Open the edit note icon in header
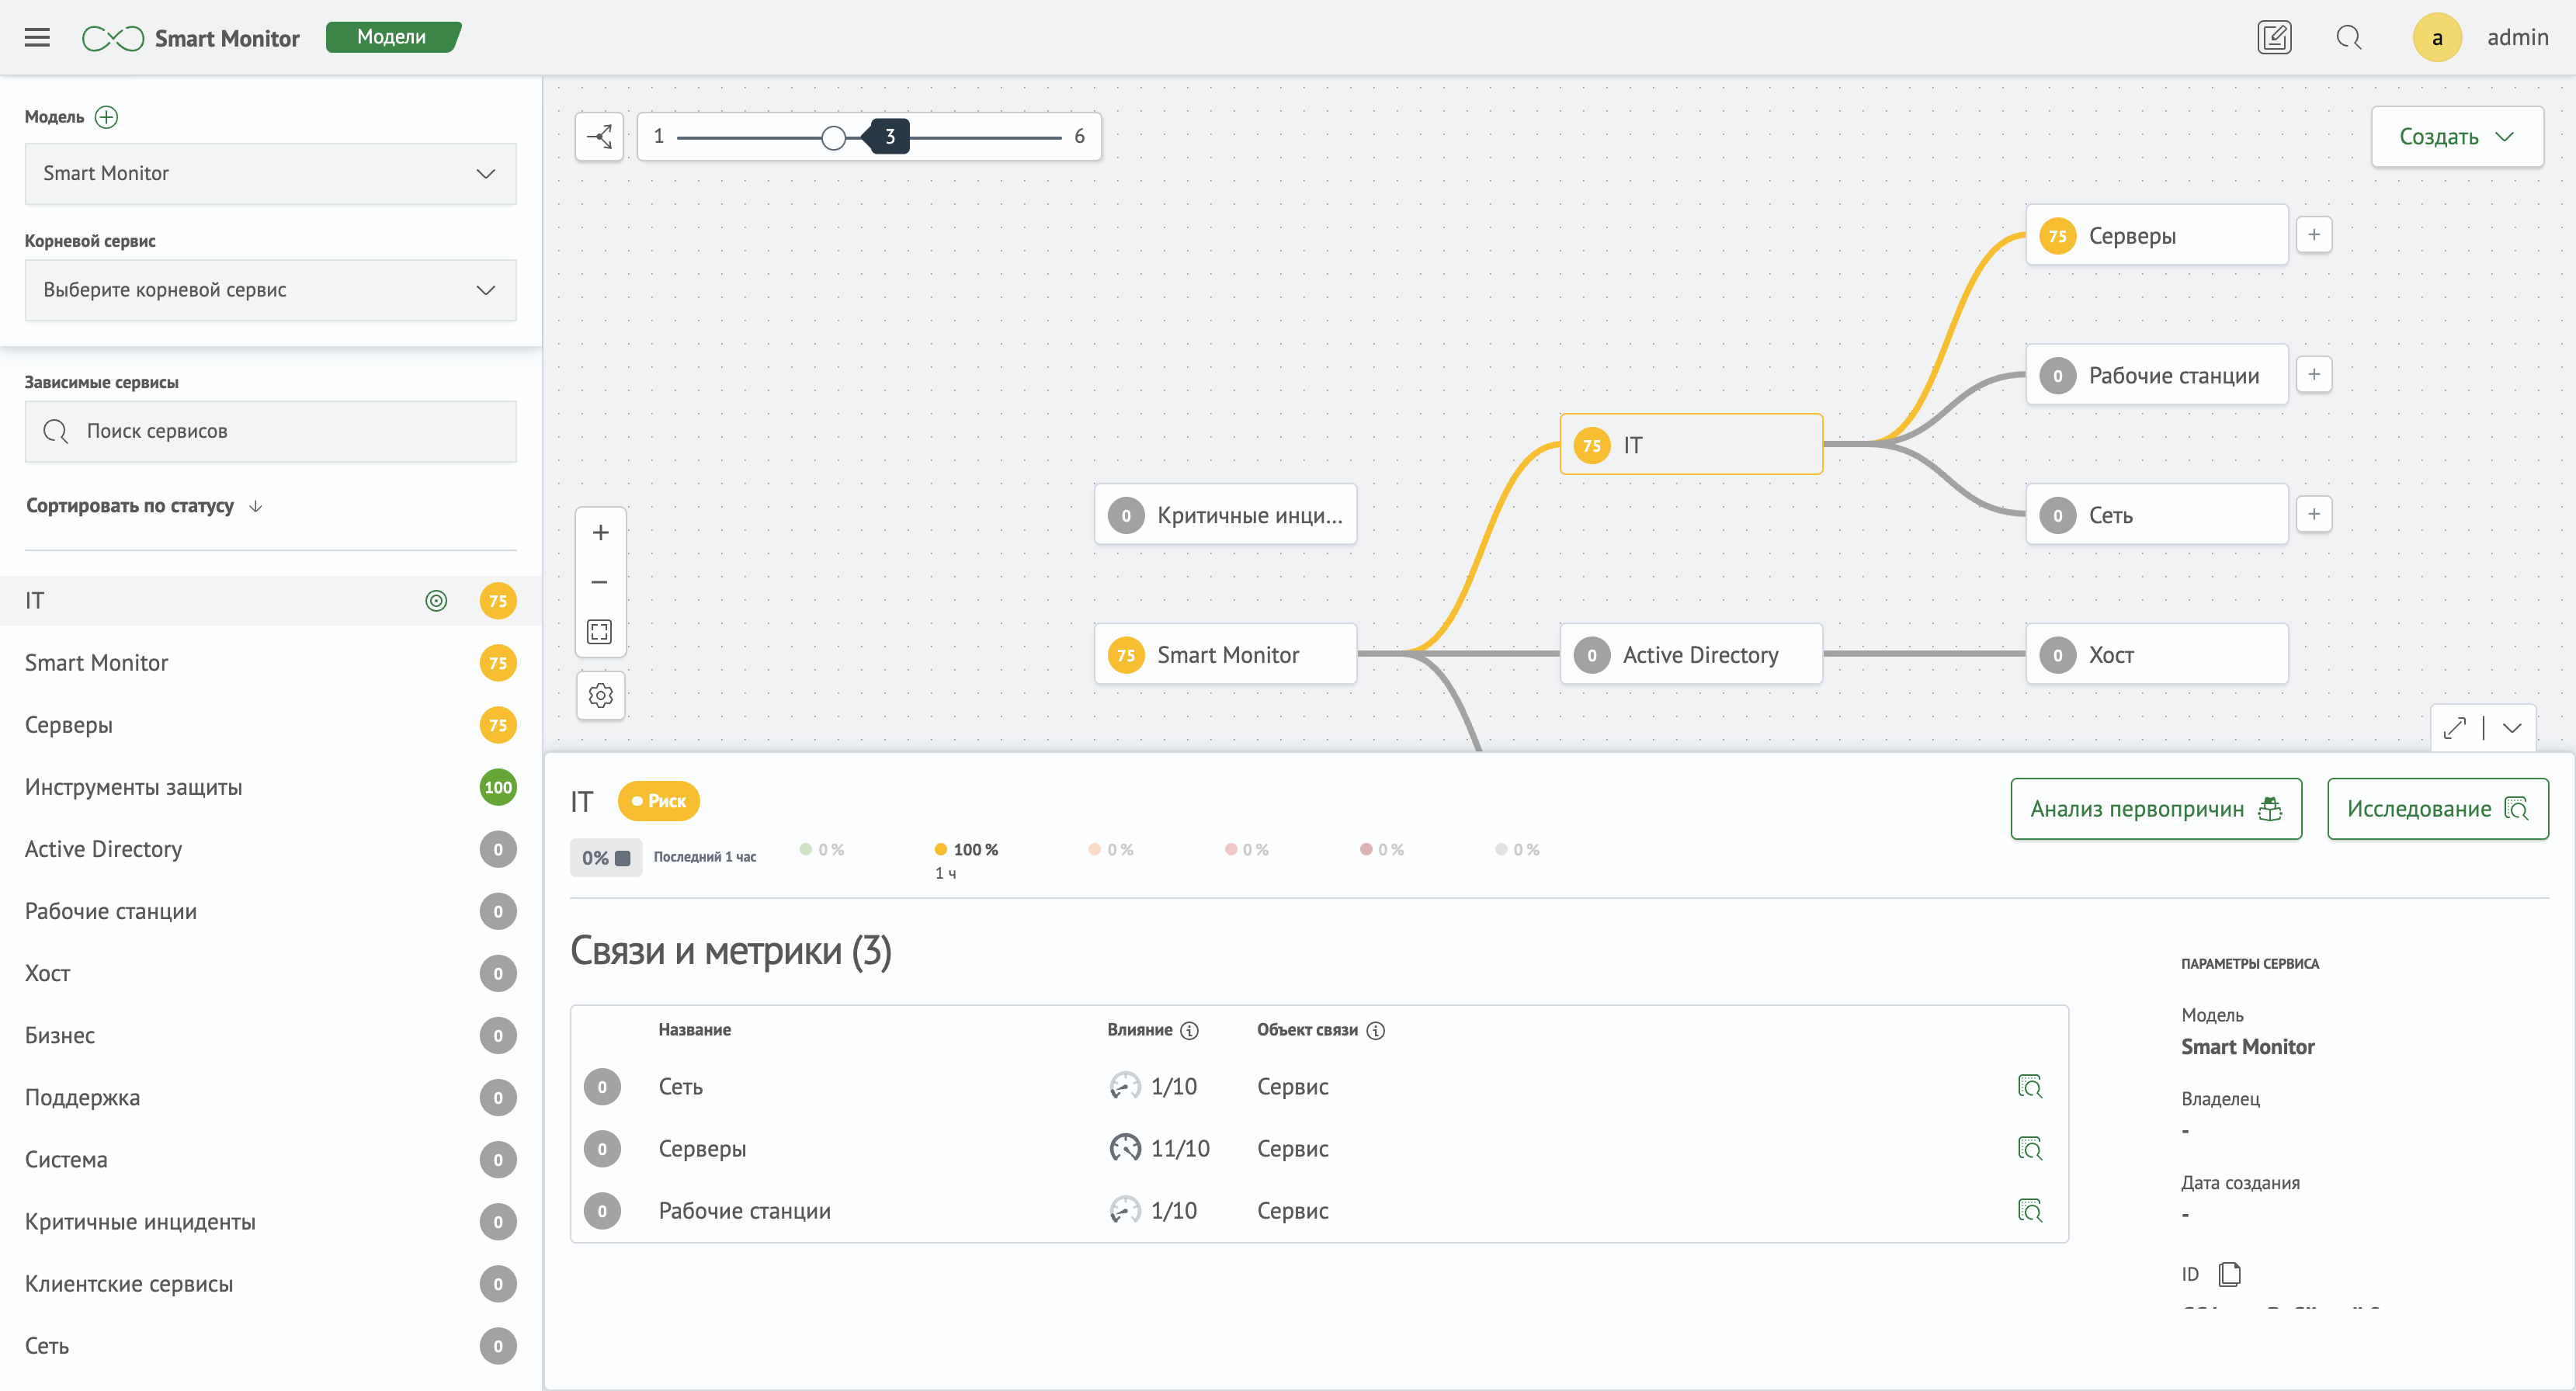 coord(2274,38)
